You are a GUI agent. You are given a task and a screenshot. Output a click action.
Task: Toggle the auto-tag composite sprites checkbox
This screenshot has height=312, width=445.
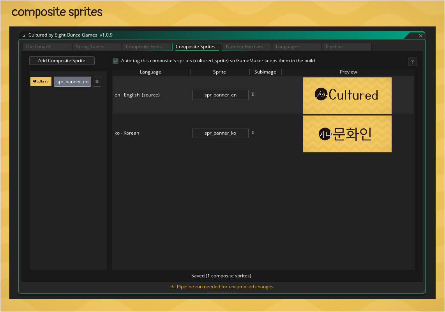pos(115,61)
